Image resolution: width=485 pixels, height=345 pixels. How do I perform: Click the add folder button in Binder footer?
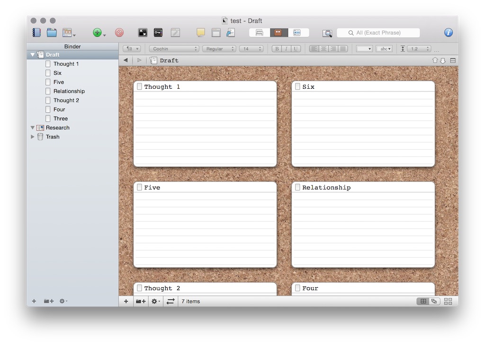click(x=48, y=301)
